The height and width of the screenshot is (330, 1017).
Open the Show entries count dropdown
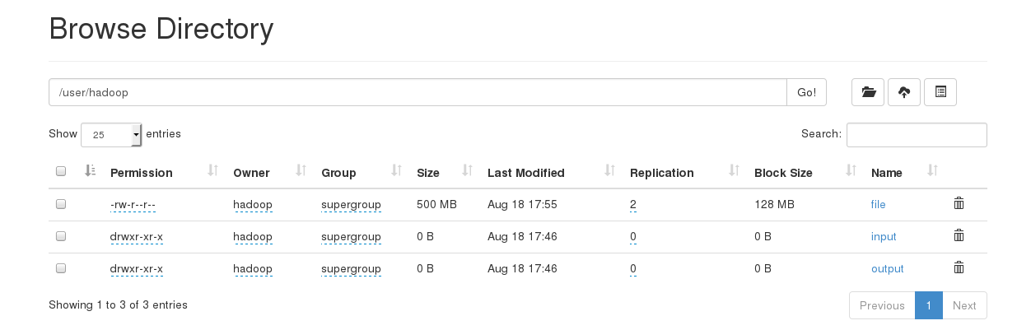click(111, 134)
